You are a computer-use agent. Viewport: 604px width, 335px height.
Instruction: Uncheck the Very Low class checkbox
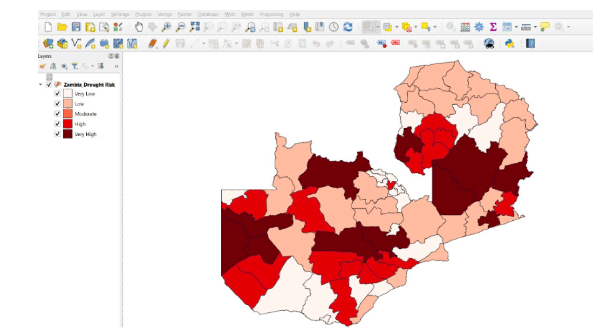(x=57, y=94)
